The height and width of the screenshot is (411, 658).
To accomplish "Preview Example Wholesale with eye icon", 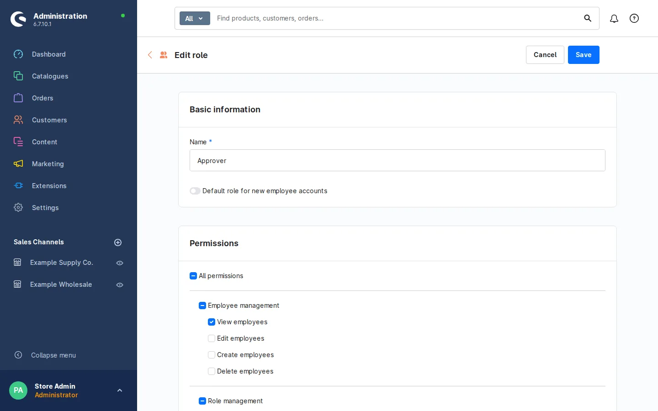I will pyautogui.click(x=120, y=285).
